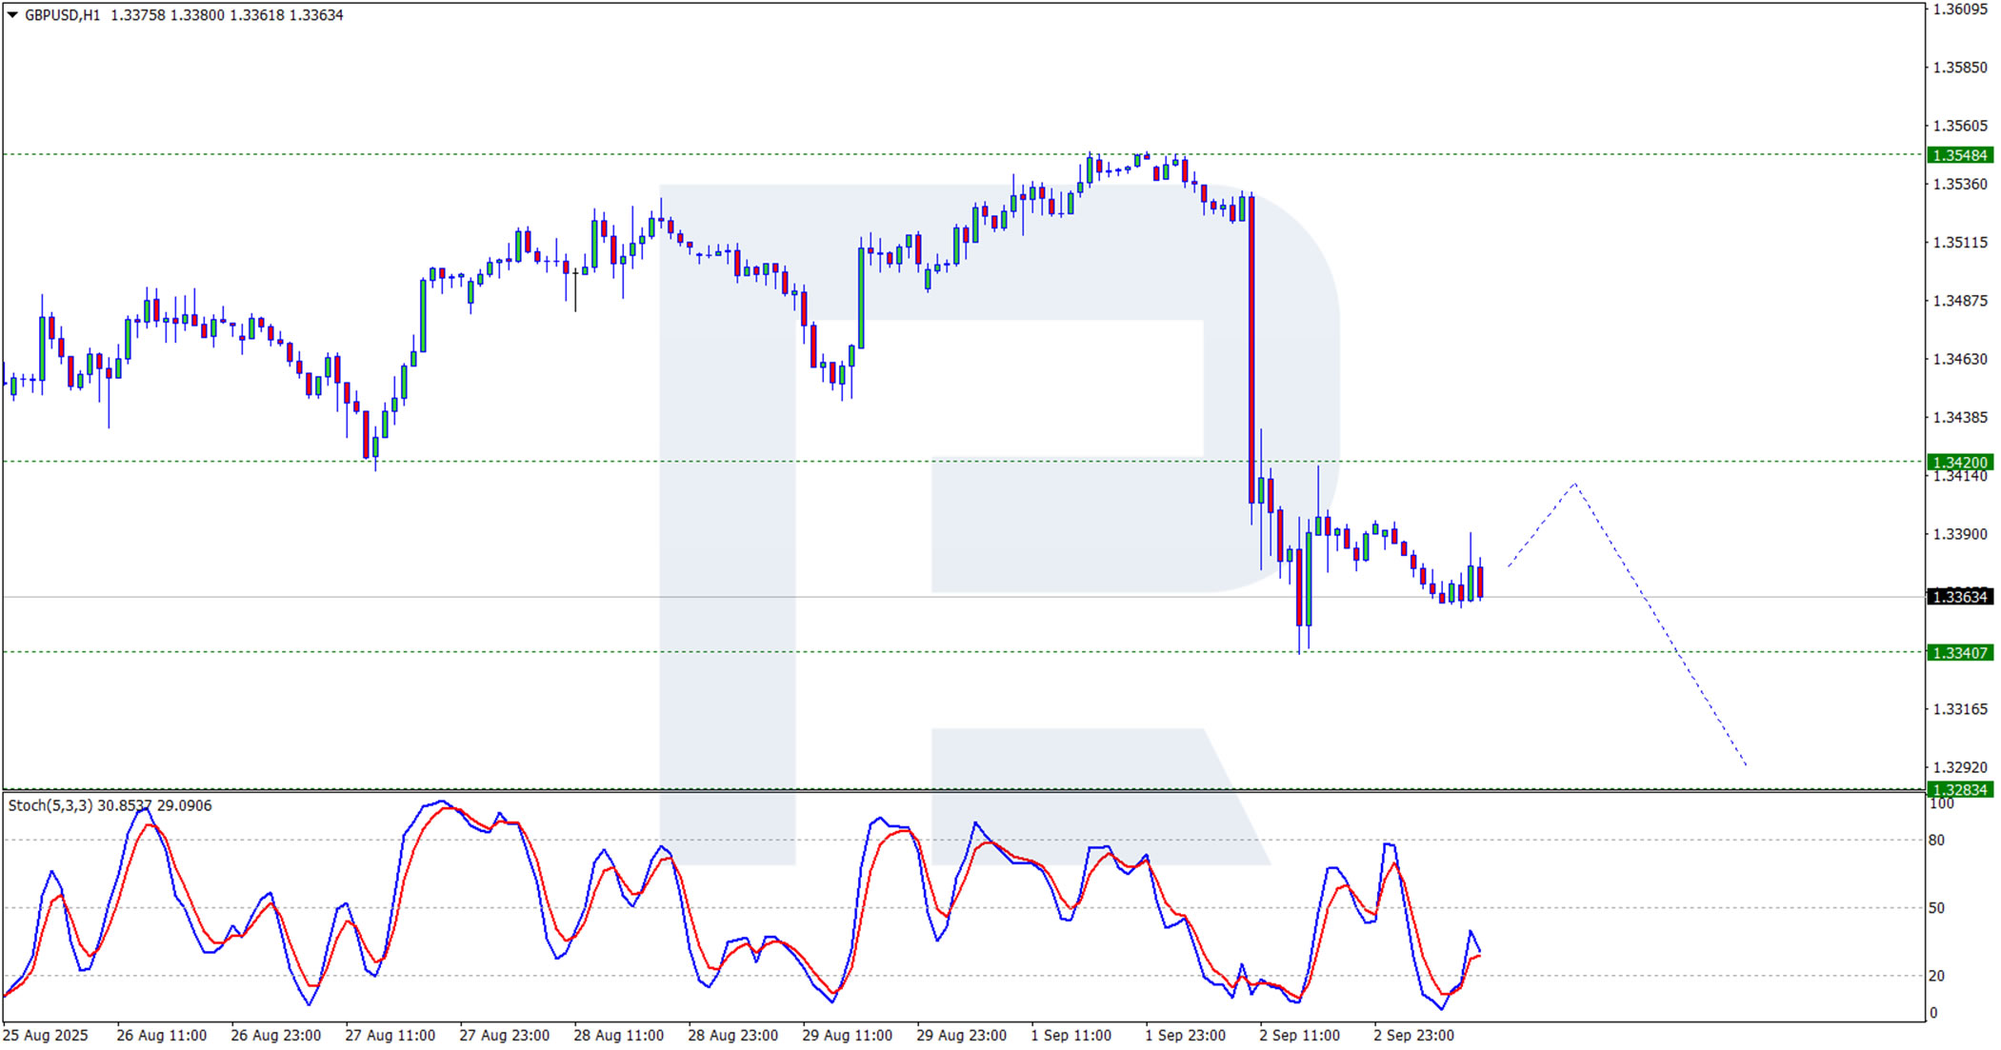Click the 1 Sep 23:00 time axis label
The image size is (2001, 1050).
coord(1185,1035)
